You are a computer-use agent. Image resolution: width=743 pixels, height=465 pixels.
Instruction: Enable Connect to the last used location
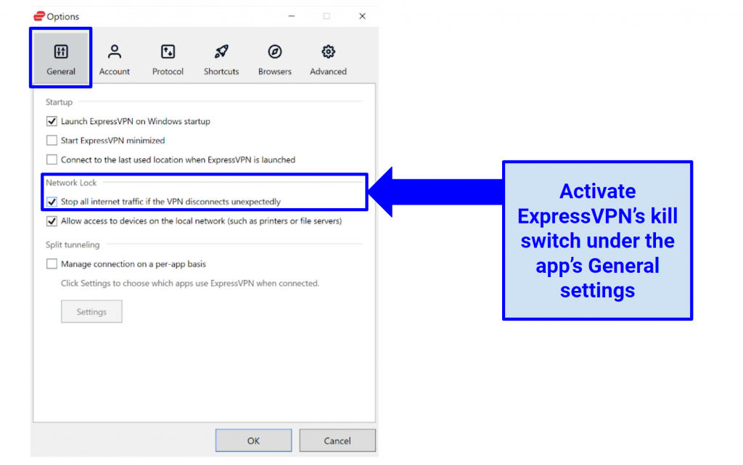(52, 160)
